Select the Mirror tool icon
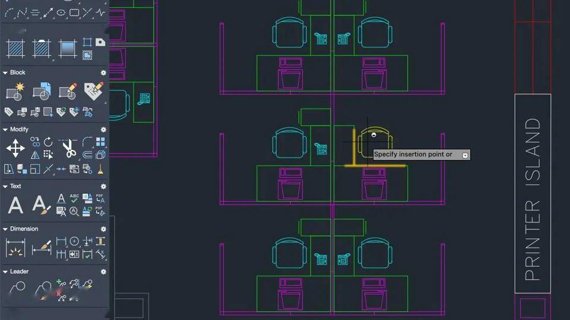This screenshot has width=570, height=320. (35, 155)
